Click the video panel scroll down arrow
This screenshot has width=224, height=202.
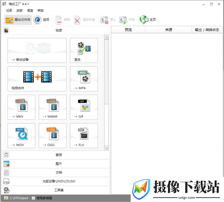click(x=106, y=148)
